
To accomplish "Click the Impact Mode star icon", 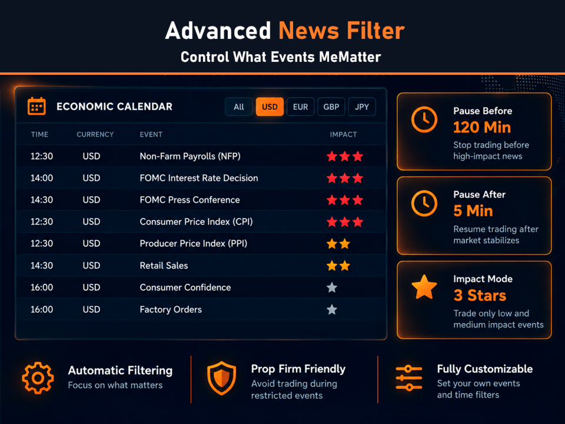I will coord(424,287).
